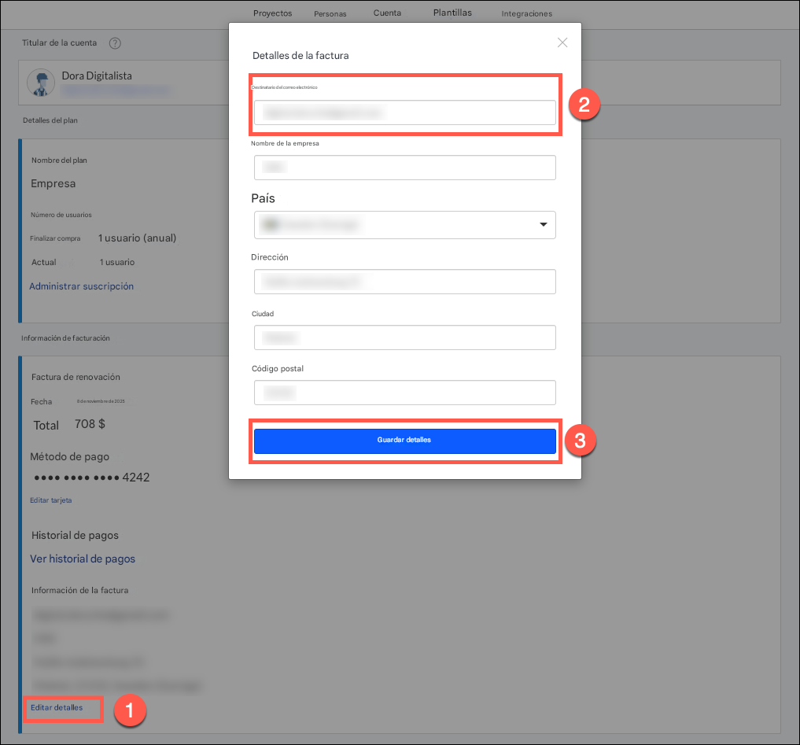Switch to the Personas tab
The width and height of the screenshot is (800, 745).
330,14
